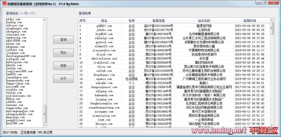
Task: Sort by 性质 column header
Action: (132, 21)
